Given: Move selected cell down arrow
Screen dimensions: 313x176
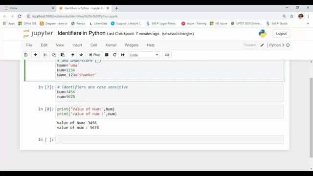Looking at the screenshot, I should (81, 55).
